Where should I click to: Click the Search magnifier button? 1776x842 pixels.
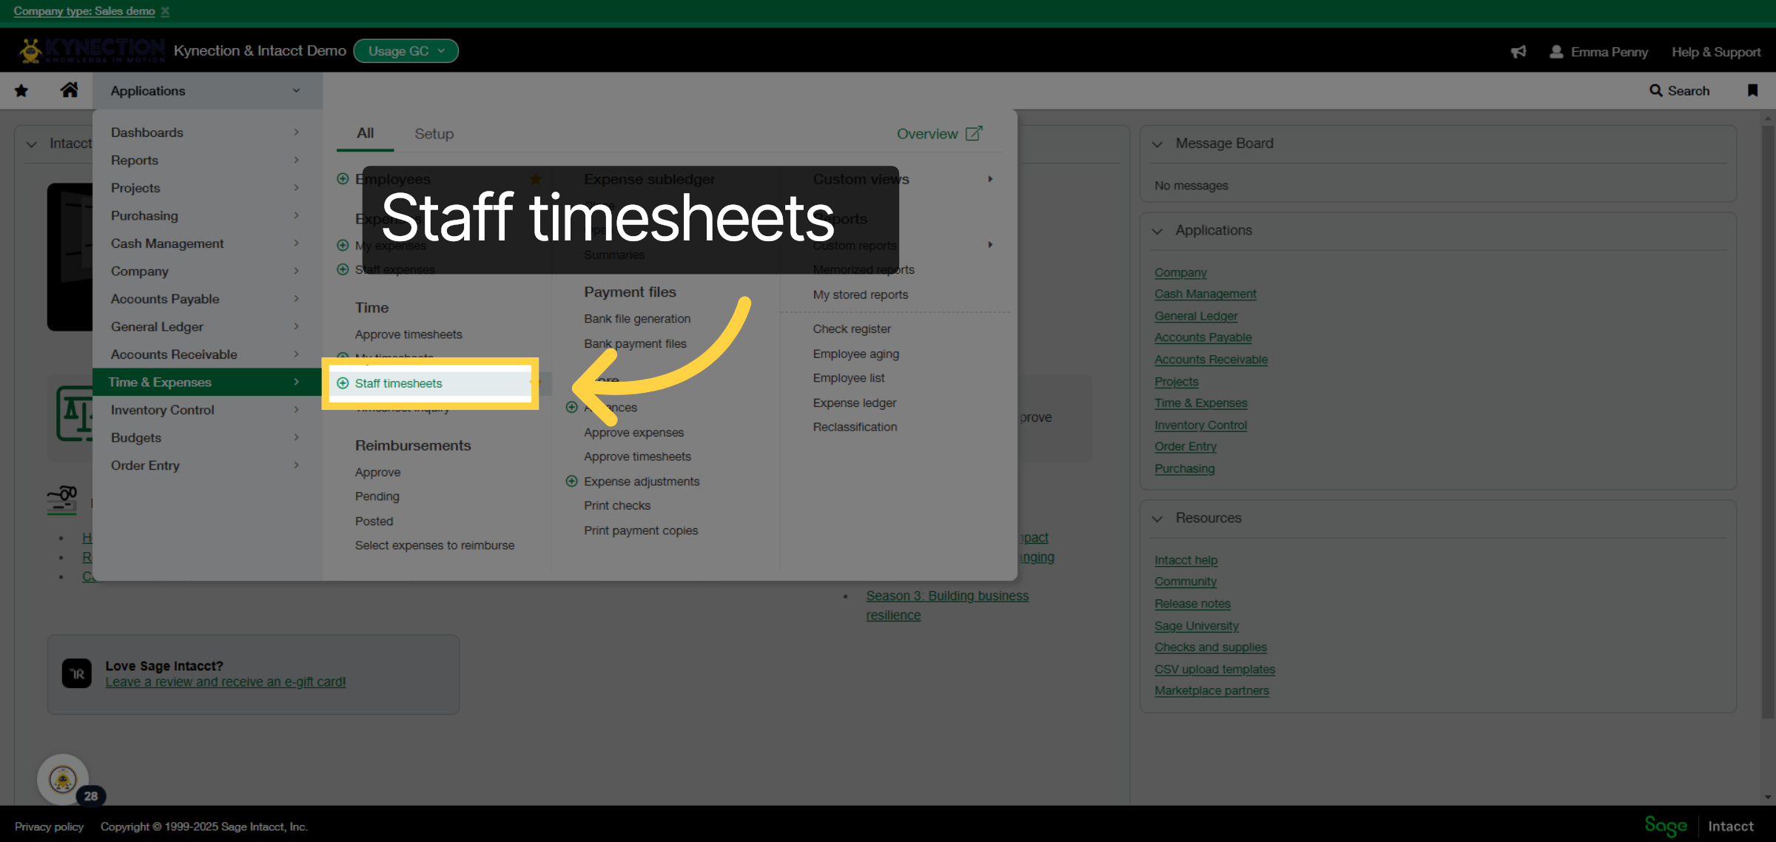pos(1680,90)
